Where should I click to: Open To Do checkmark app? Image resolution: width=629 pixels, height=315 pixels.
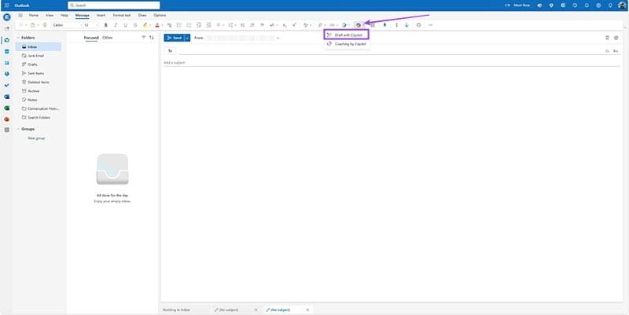click(x=6, y=86)
